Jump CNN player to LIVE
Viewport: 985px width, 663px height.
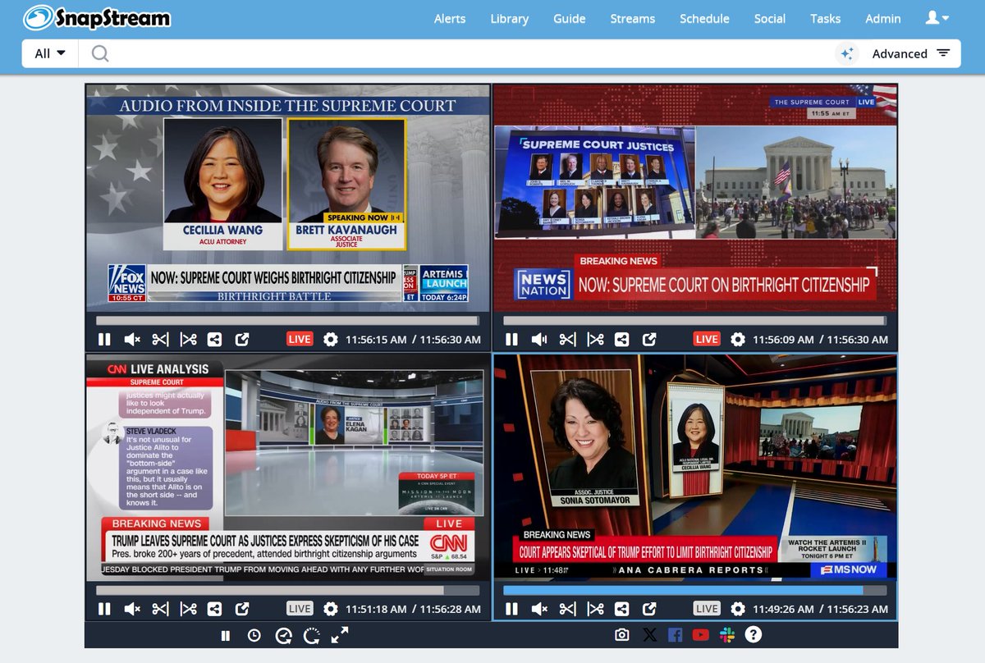click(300, 609)
